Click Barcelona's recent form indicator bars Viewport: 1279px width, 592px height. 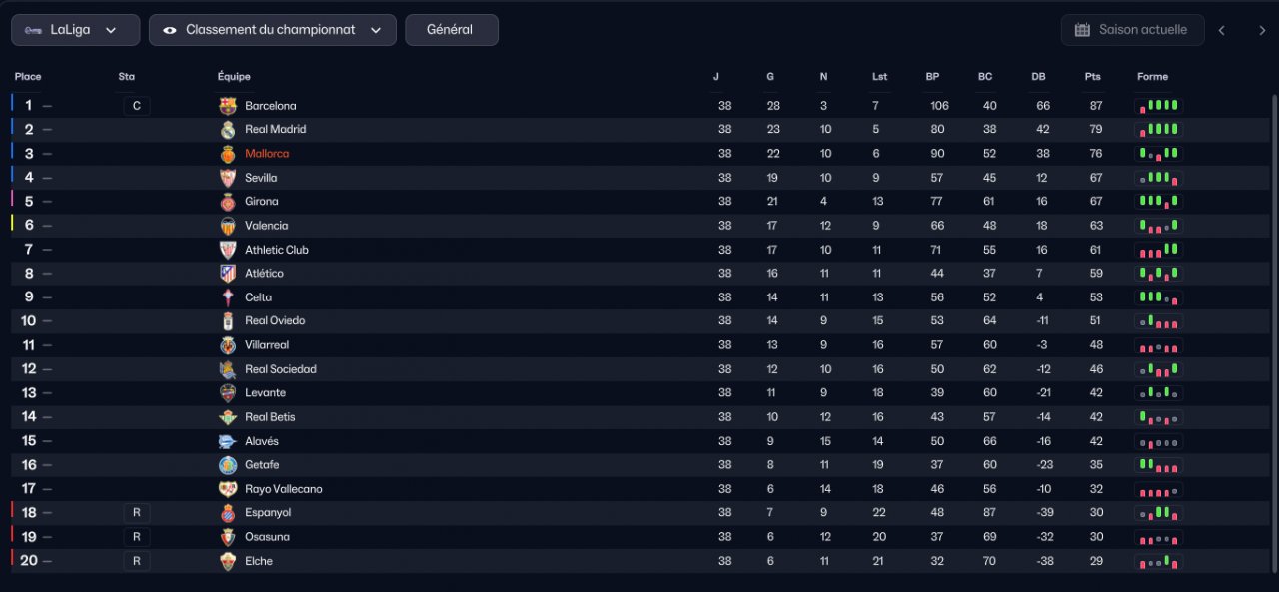click(x=1158, y=106)
